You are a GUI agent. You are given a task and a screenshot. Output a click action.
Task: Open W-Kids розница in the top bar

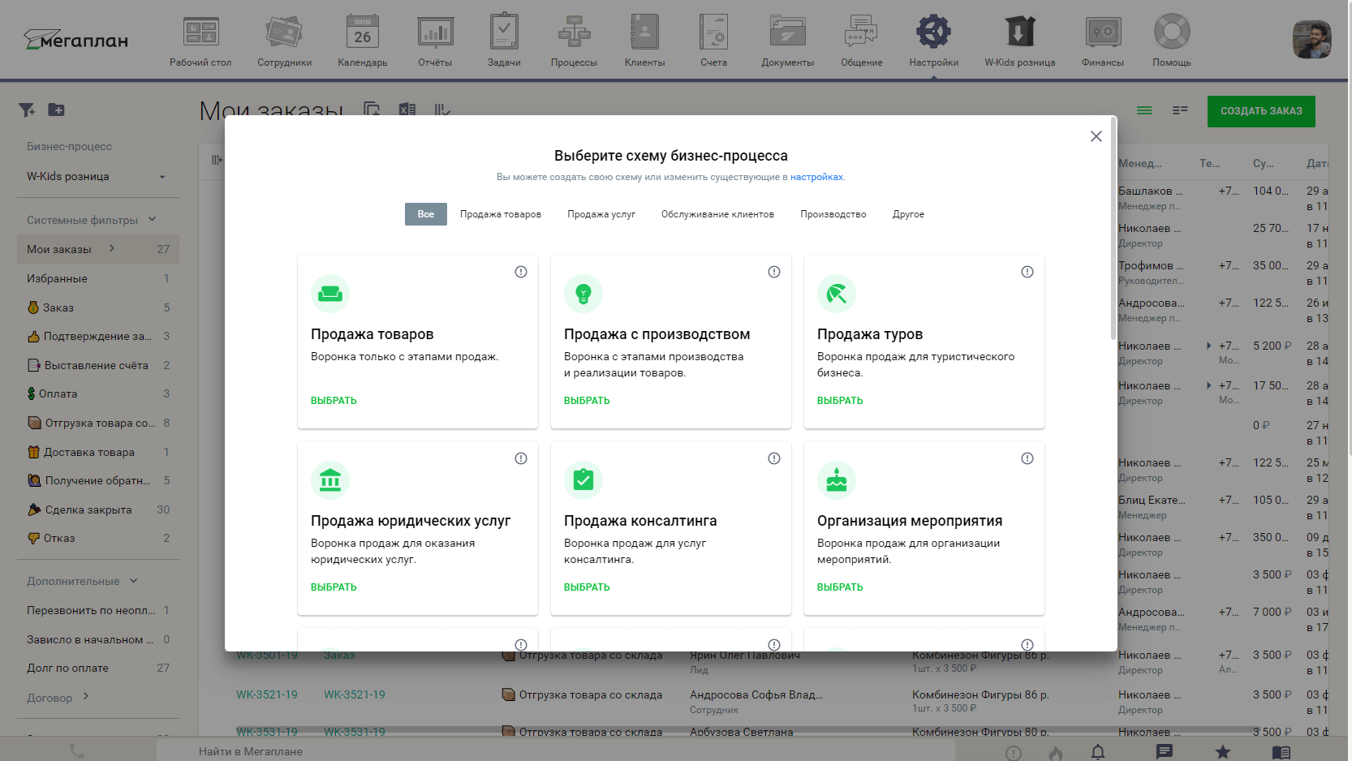(x=1020, y=41)
